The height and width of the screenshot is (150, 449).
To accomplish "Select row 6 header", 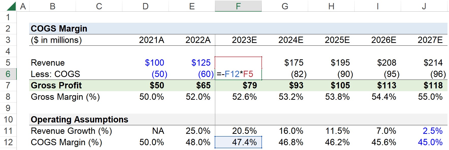I will (x=8, y=74).
